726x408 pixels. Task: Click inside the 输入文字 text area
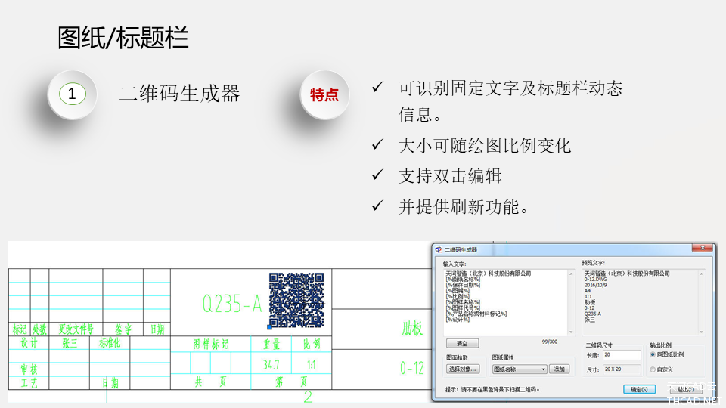click(506, 302)
